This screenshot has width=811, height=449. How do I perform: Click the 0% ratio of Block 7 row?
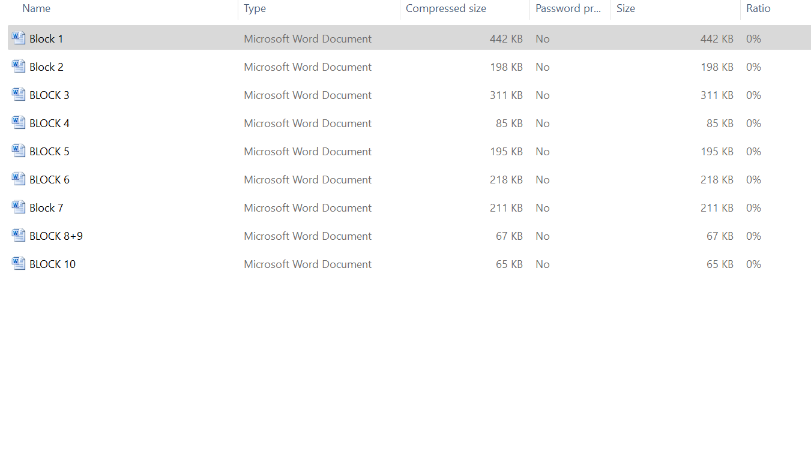(753, 208)
